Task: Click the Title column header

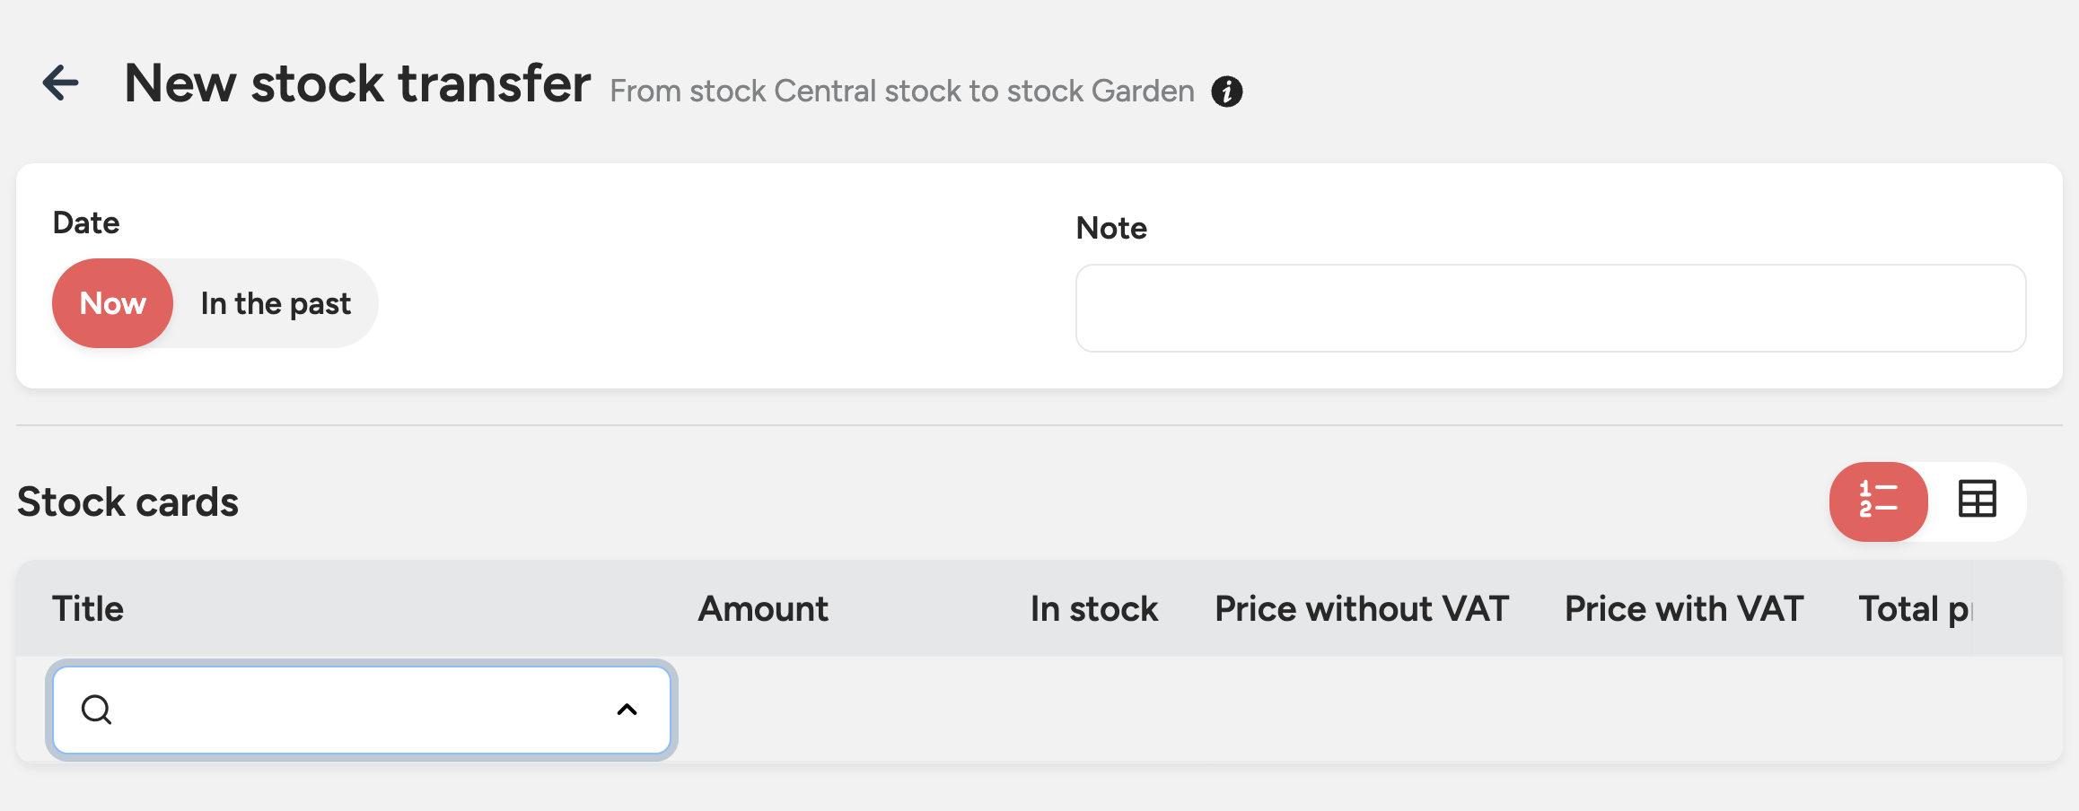Action: [x=88, y=609]
